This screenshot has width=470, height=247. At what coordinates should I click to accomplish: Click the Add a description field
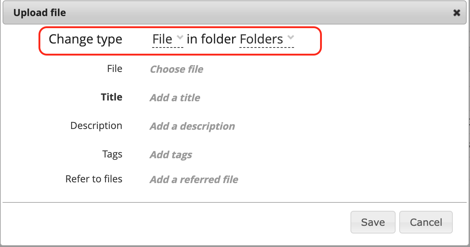point(192,126)
